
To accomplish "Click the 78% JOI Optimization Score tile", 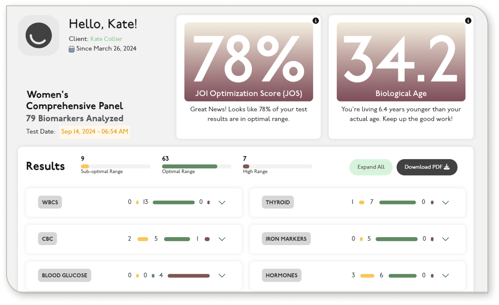I will [x=248, y=62].
